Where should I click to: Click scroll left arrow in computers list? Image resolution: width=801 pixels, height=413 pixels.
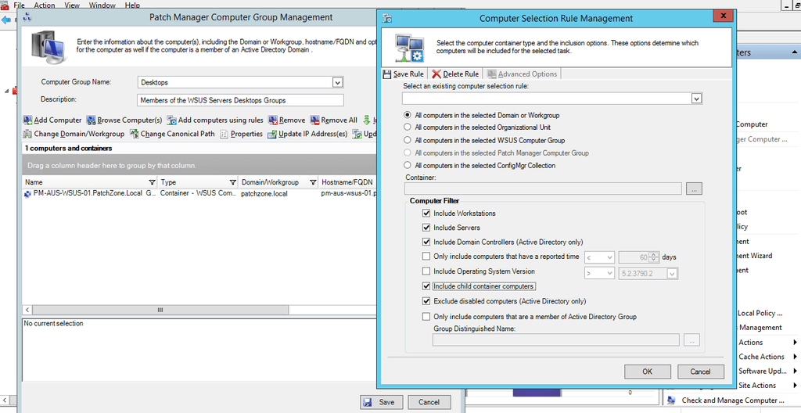[x=27, y=310]
